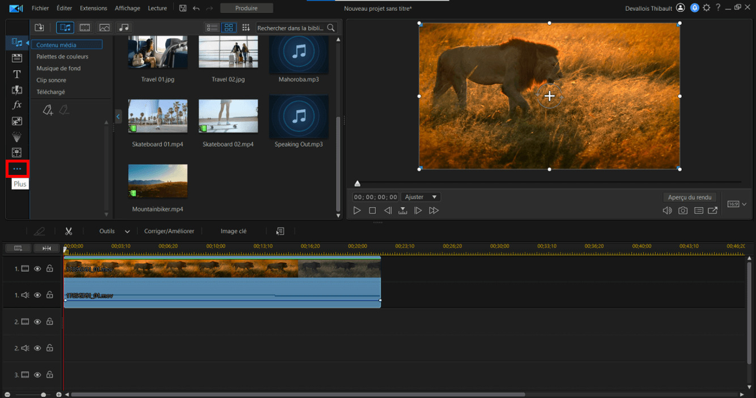This screenshot has height=398, width=756.
Task: Lock video track 3
Action: [50, 375]
